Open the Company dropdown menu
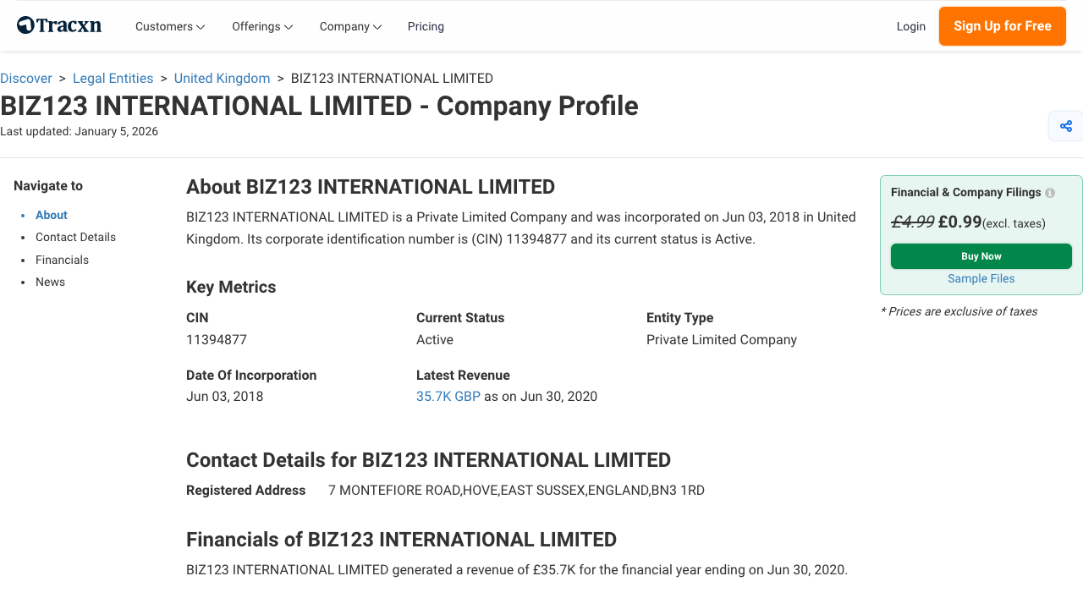 [x=349, y=26]
